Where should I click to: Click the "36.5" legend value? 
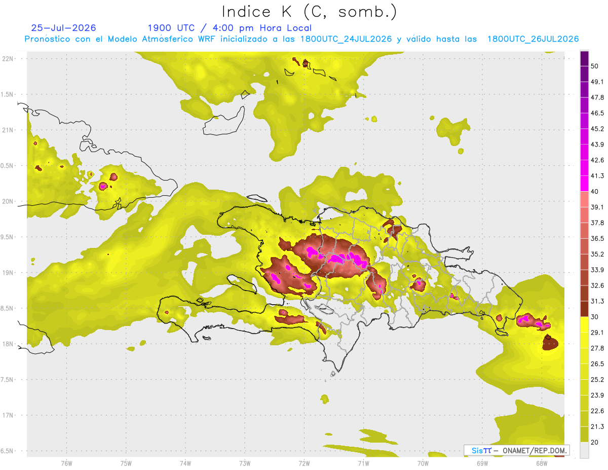point(597,238)
